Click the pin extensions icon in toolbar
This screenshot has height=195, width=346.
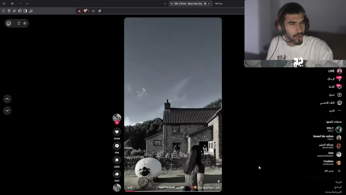14,11
